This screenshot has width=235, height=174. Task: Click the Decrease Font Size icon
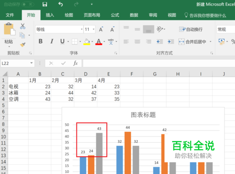point(112,29)
